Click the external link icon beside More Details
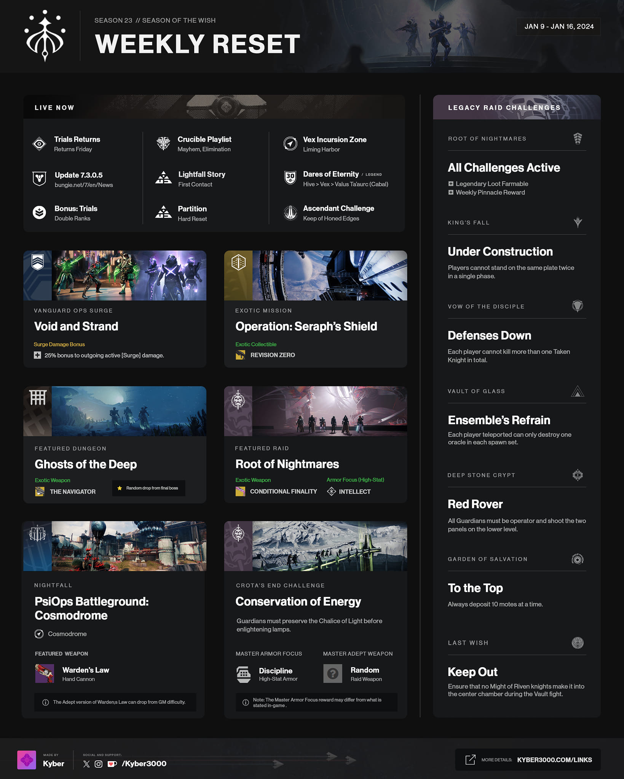Screen dimensions: 624x779 pyautogui.click(x=470, y=760)
